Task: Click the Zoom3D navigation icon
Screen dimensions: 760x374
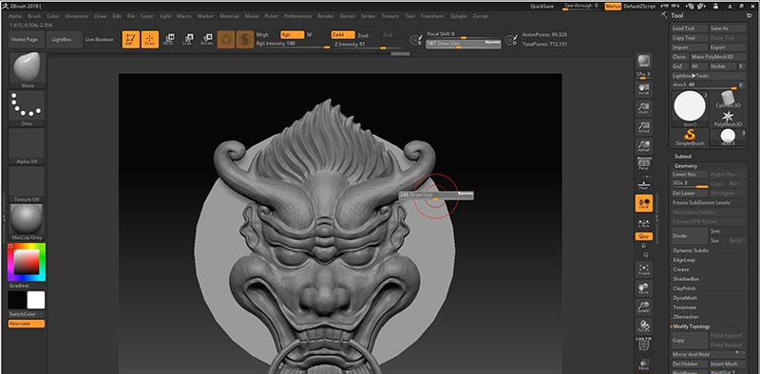Action: tap(644, 308)
